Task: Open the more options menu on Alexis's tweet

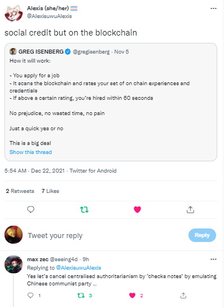Action: click(213, 8)
